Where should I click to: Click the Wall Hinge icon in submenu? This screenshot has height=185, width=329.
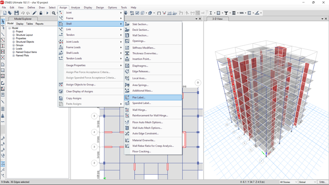tap(127, 110)
